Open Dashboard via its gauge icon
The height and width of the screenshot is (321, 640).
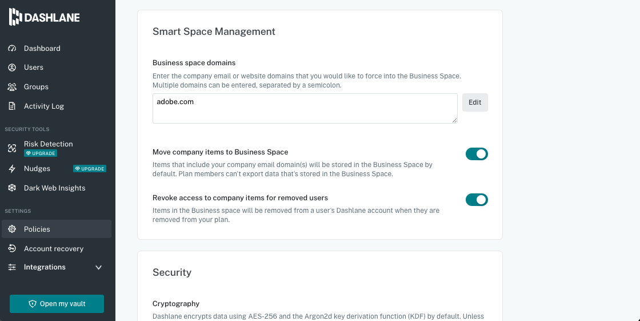pos(12,49)
